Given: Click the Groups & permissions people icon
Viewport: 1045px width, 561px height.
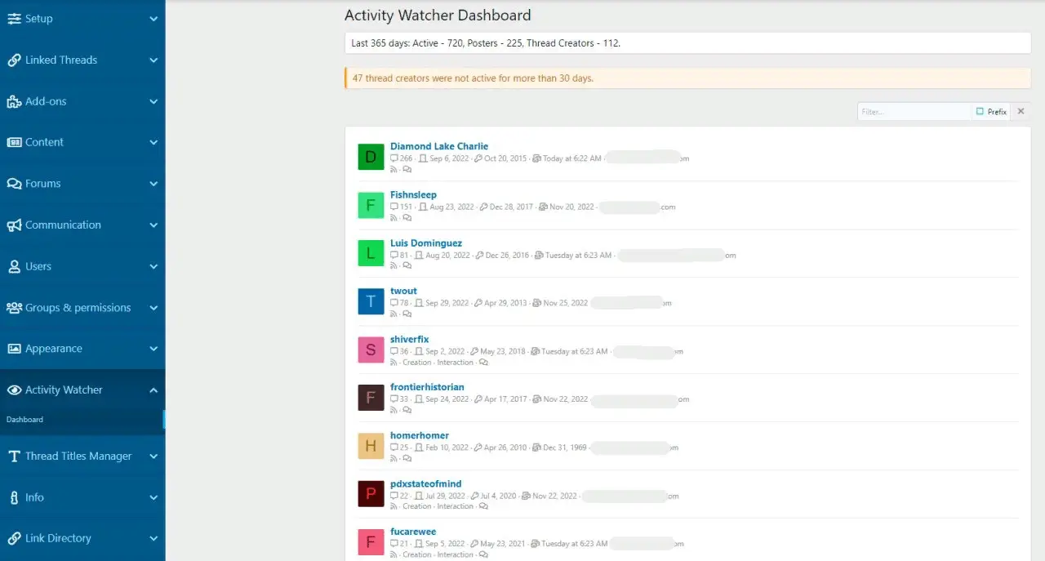Looking at the screenshot, I should coord(14,308).
